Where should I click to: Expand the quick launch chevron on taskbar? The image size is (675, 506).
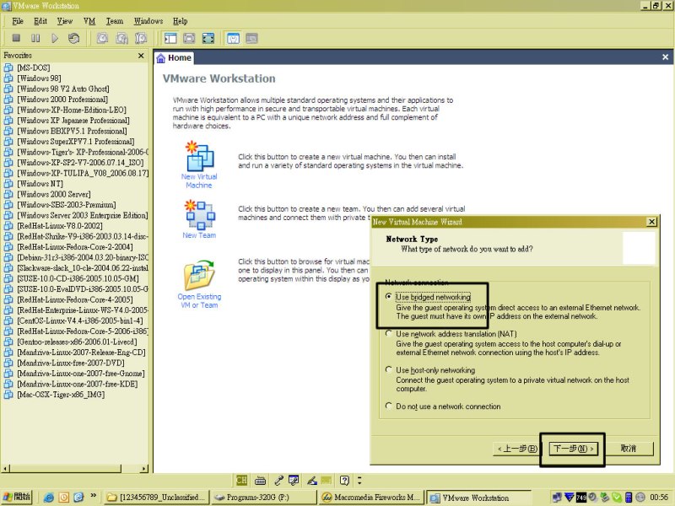point(93,496)
